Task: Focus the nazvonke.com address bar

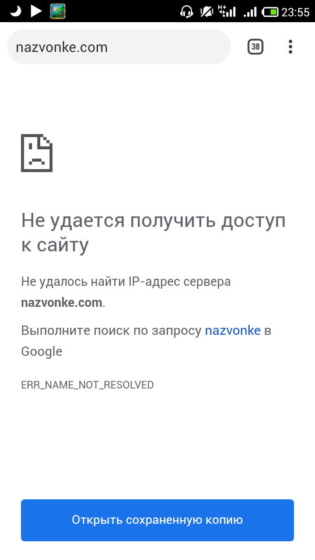Action: coord(119,47)
